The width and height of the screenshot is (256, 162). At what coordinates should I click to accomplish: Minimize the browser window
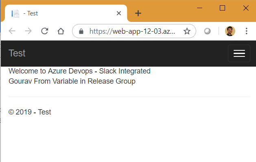[199, 8]
